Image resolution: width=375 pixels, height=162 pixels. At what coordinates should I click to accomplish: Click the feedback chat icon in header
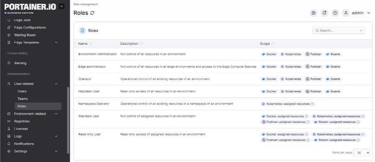click(x=313, y=13)
